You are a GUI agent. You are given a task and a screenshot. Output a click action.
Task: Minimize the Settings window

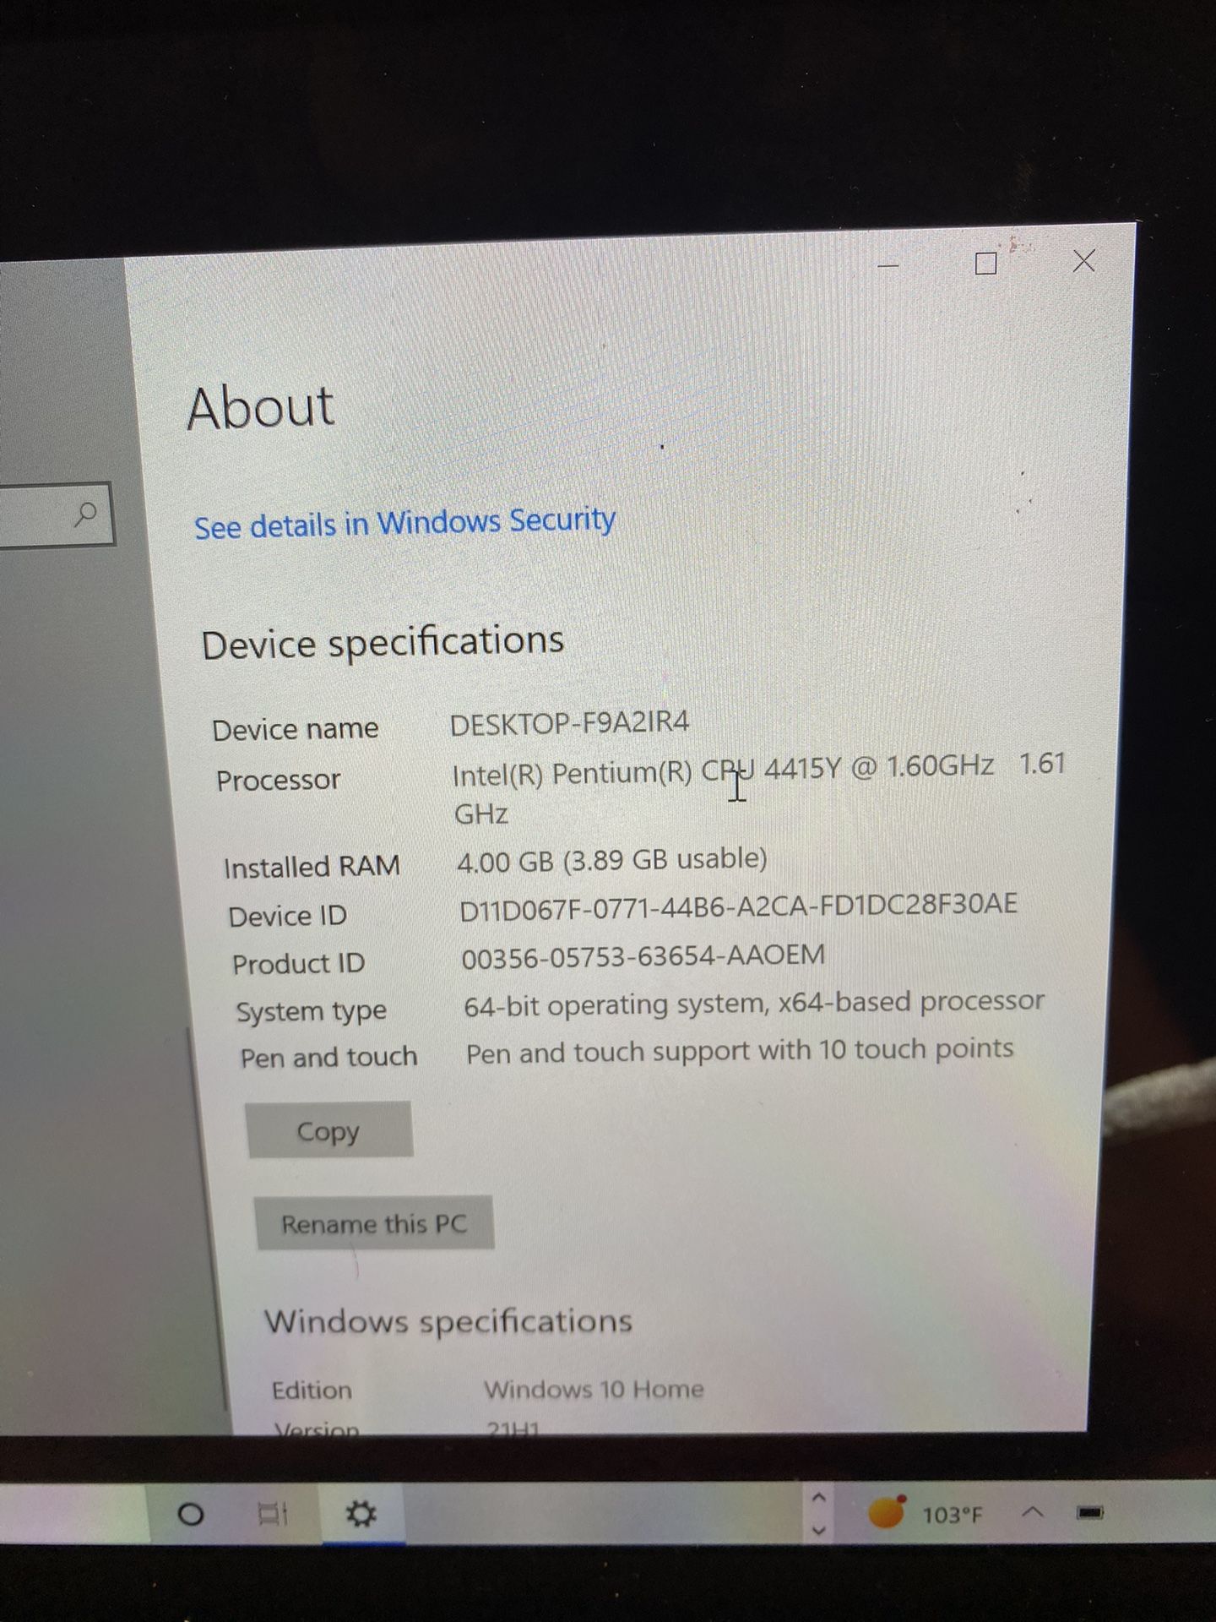pos(888,265)
